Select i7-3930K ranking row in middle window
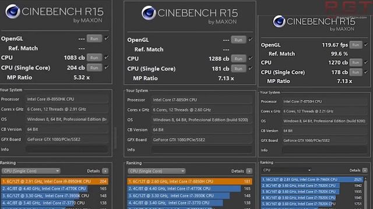Image resolution: width=373 pixels, height=209 pixels. click(189, 196)
